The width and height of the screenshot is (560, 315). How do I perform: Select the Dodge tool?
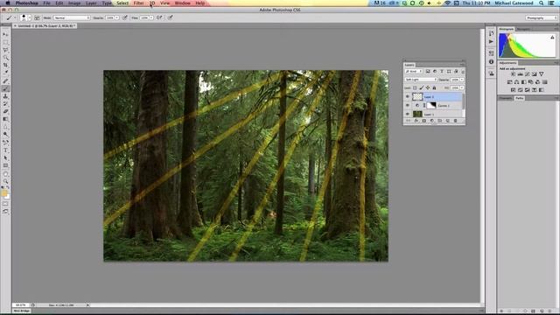pyautogui.click(x=5, y=135)
